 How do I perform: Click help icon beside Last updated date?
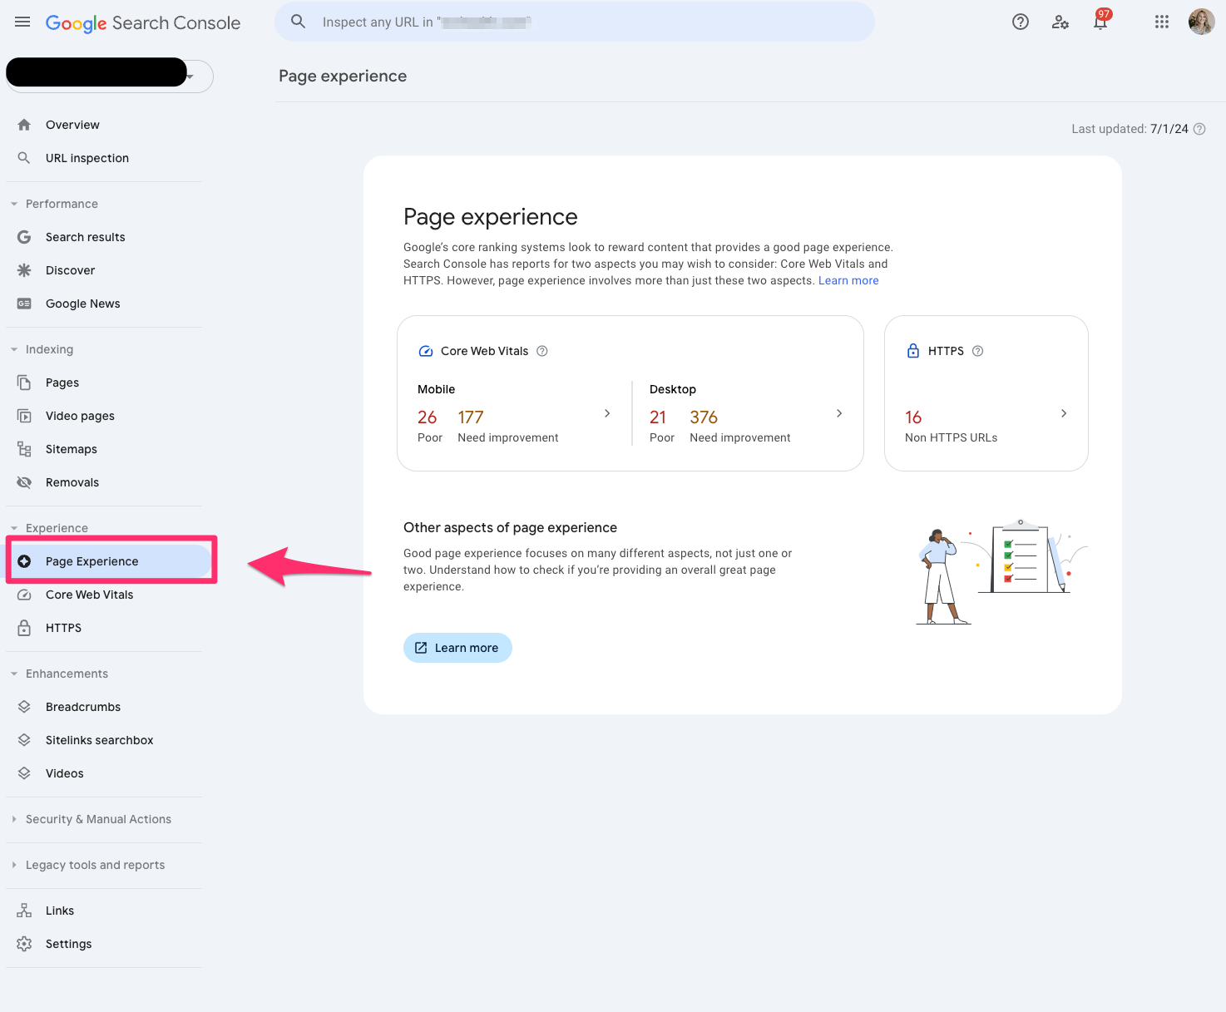[1199, 129]
